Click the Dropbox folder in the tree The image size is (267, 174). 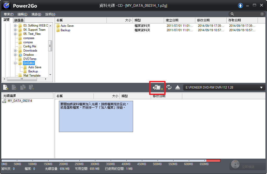28,55
